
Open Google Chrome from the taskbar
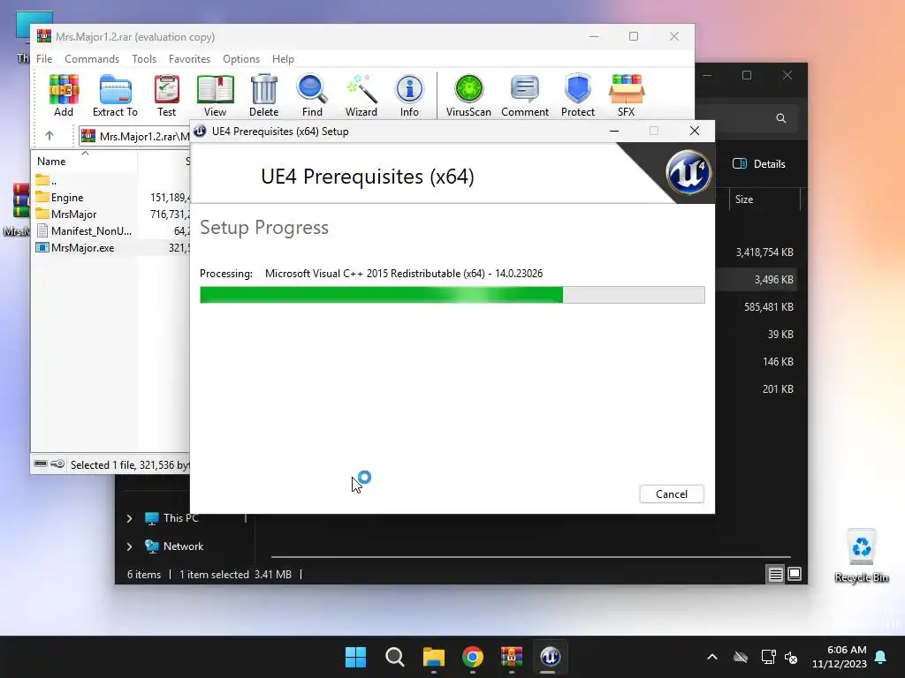[473, 657]
